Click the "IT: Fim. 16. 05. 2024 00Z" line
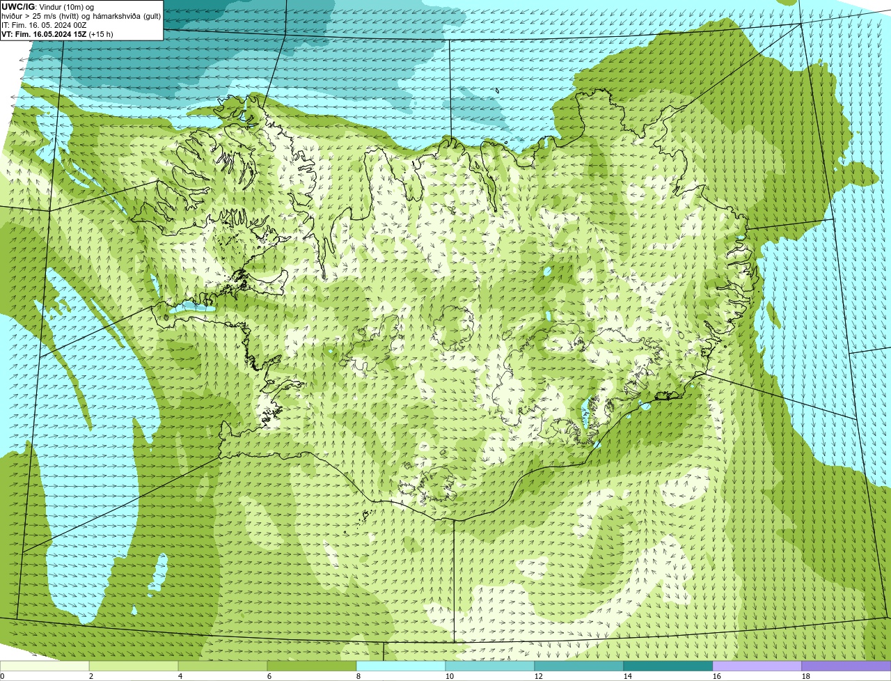 (x=44, y=25)
